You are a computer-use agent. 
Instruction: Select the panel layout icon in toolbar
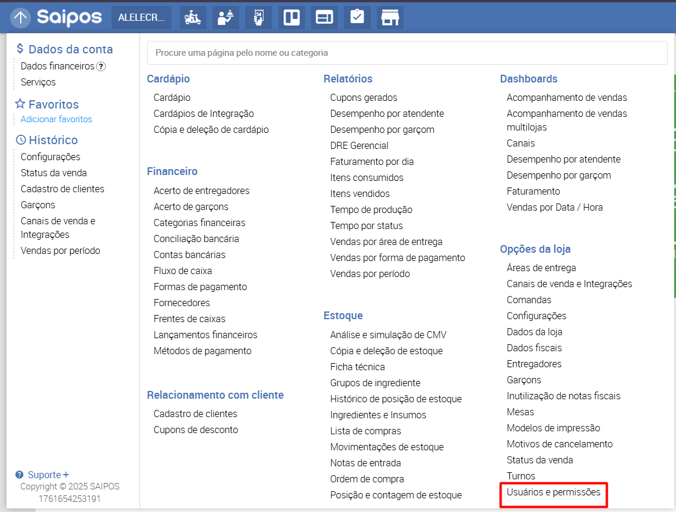pos(324,18)
